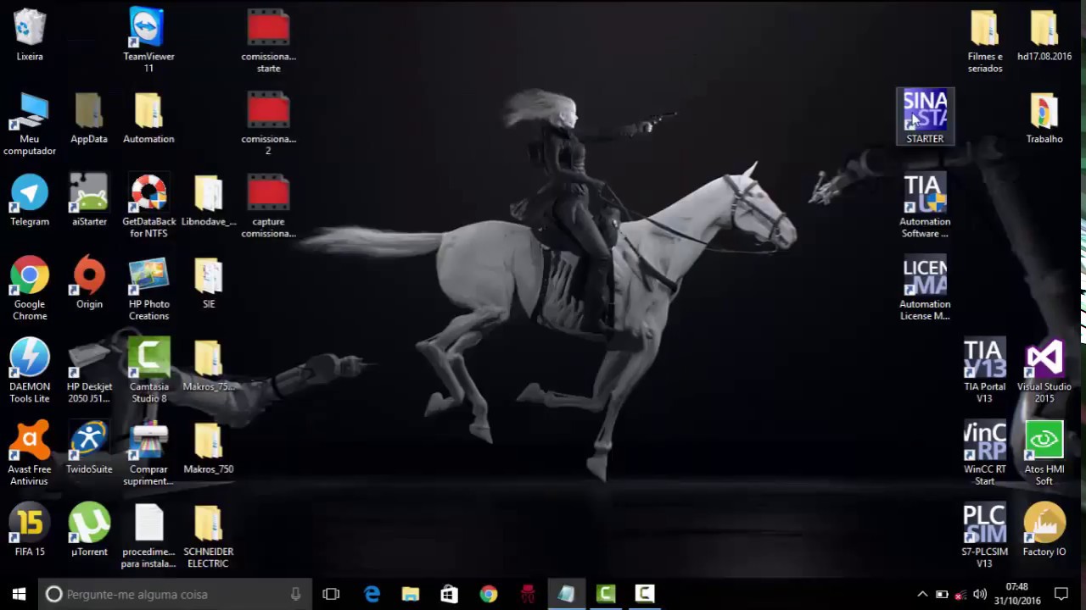
Task: Open GetDataBack for NTFS shortcut
Action: [148, 206]
